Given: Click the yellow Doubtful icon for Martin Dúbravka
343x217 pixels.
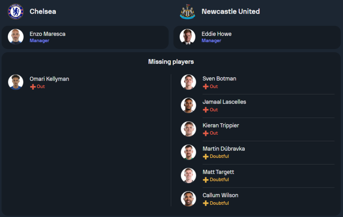Looking at the screenshot, I should click(206, 157).
